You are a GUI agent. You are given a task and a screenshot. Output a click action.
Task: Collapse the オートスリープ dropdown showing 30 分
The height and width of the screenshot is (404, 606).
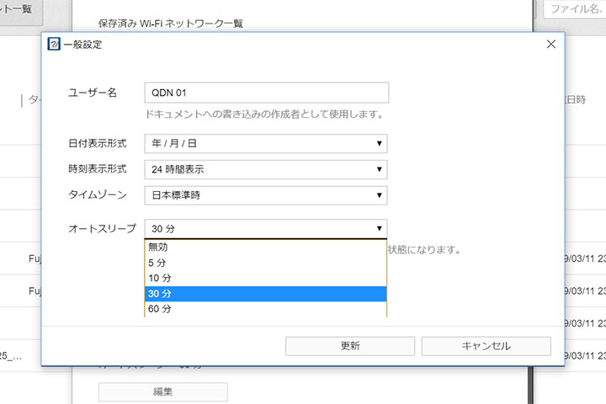[x=266, y=229]
